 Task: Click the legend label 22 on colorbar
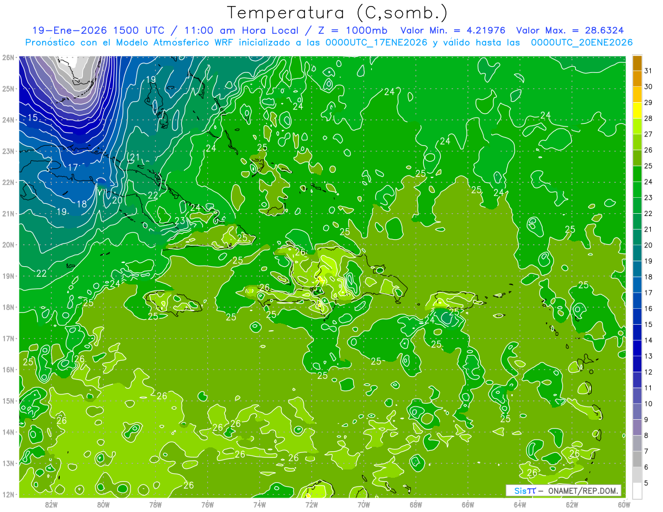pos(648,213)
